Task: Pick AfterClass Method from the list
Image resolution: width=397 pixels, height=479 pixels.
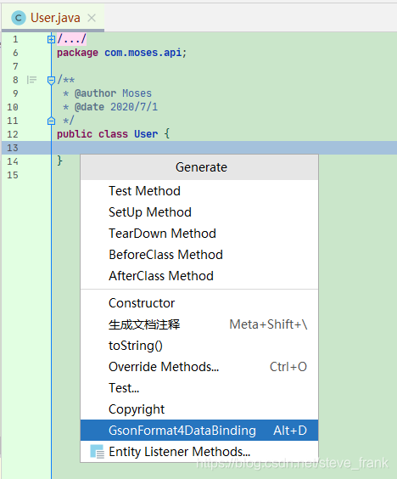Action: [199, 276]
